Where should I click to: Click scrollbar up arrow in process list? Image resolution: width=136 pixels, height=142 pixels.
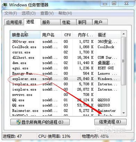(x=124, y=34)
